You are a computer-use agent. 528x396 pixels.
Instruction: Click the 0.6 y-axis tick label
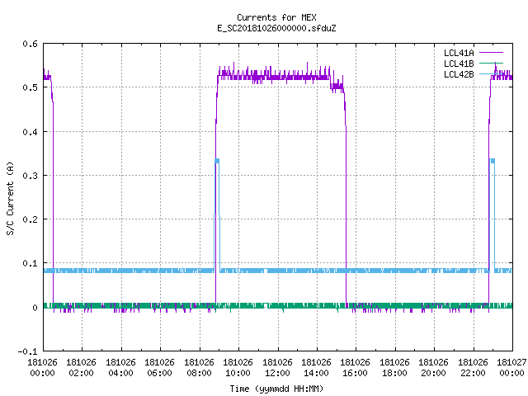pyautogui.click(x=30, y=44)
